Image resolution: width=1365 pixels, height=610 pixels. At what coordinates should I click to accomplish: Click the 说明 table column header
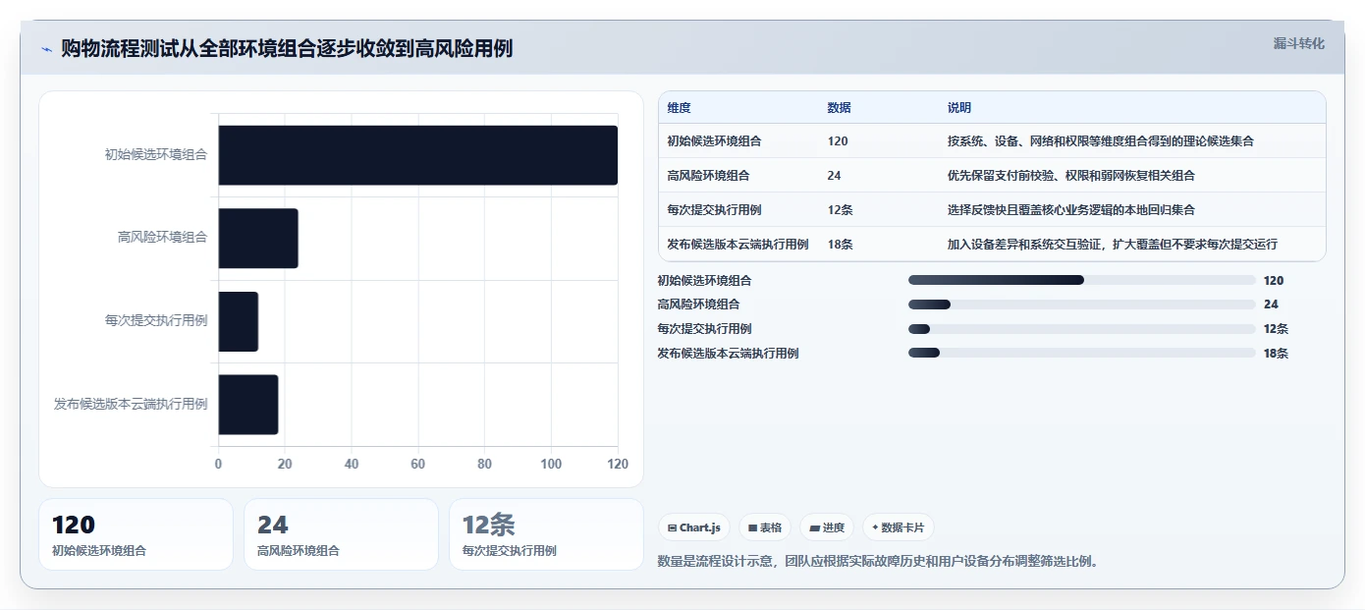pos(958,108)
